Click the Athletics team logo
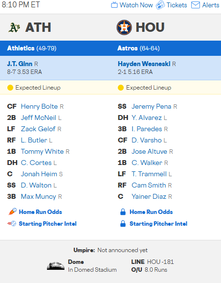The width and height of the screenshot is (221, 283). 14,27
